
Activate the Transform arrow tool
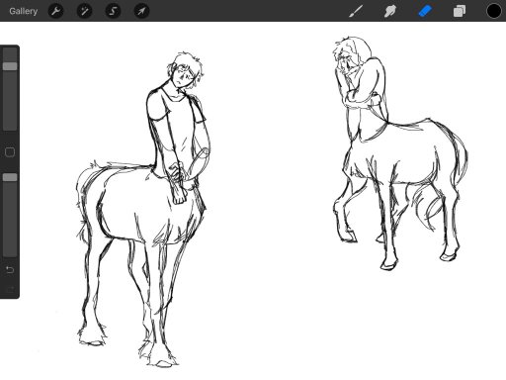[141, 11]
